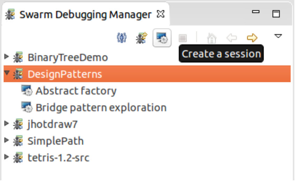295x181 pixels.
Task: Open the view menu dropdown triangle
Action: pos(278,36)
